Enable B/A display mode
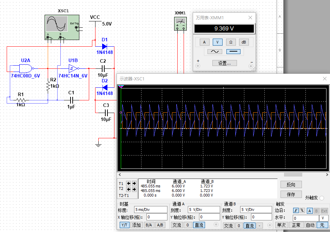 149,225
